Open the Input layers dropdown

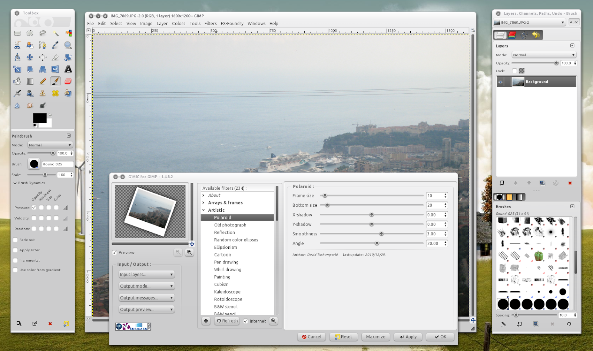[x=147, y=275]
